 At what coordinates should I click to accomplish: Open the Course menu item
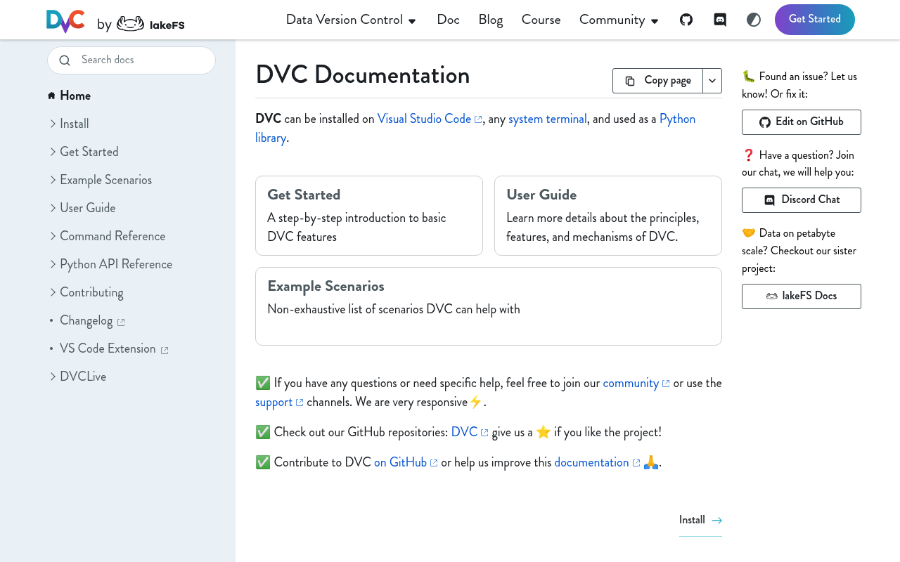coord(541,20)
